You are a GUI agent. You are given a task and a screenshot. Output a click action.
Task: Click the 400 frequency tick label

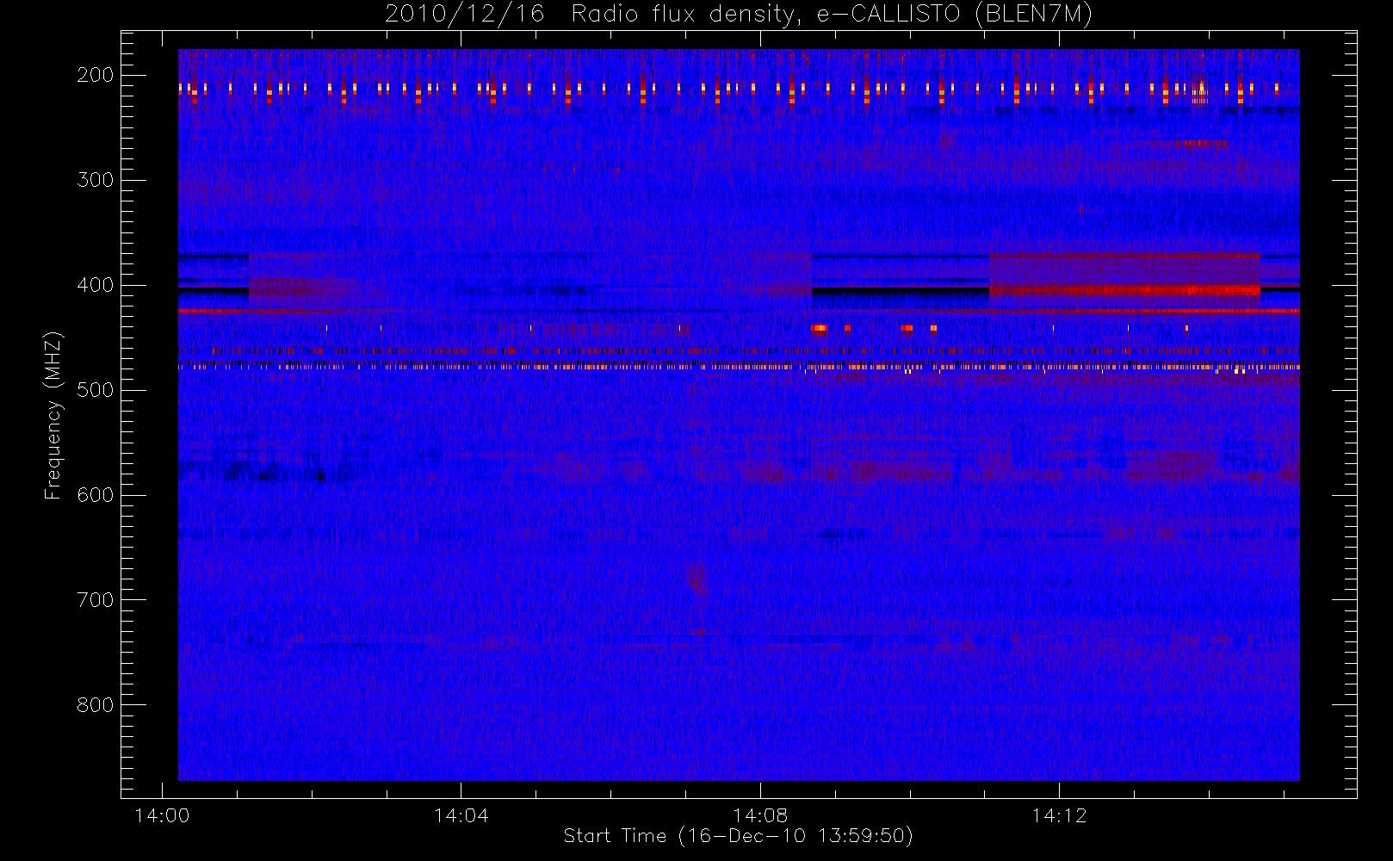tap(96, 285)
